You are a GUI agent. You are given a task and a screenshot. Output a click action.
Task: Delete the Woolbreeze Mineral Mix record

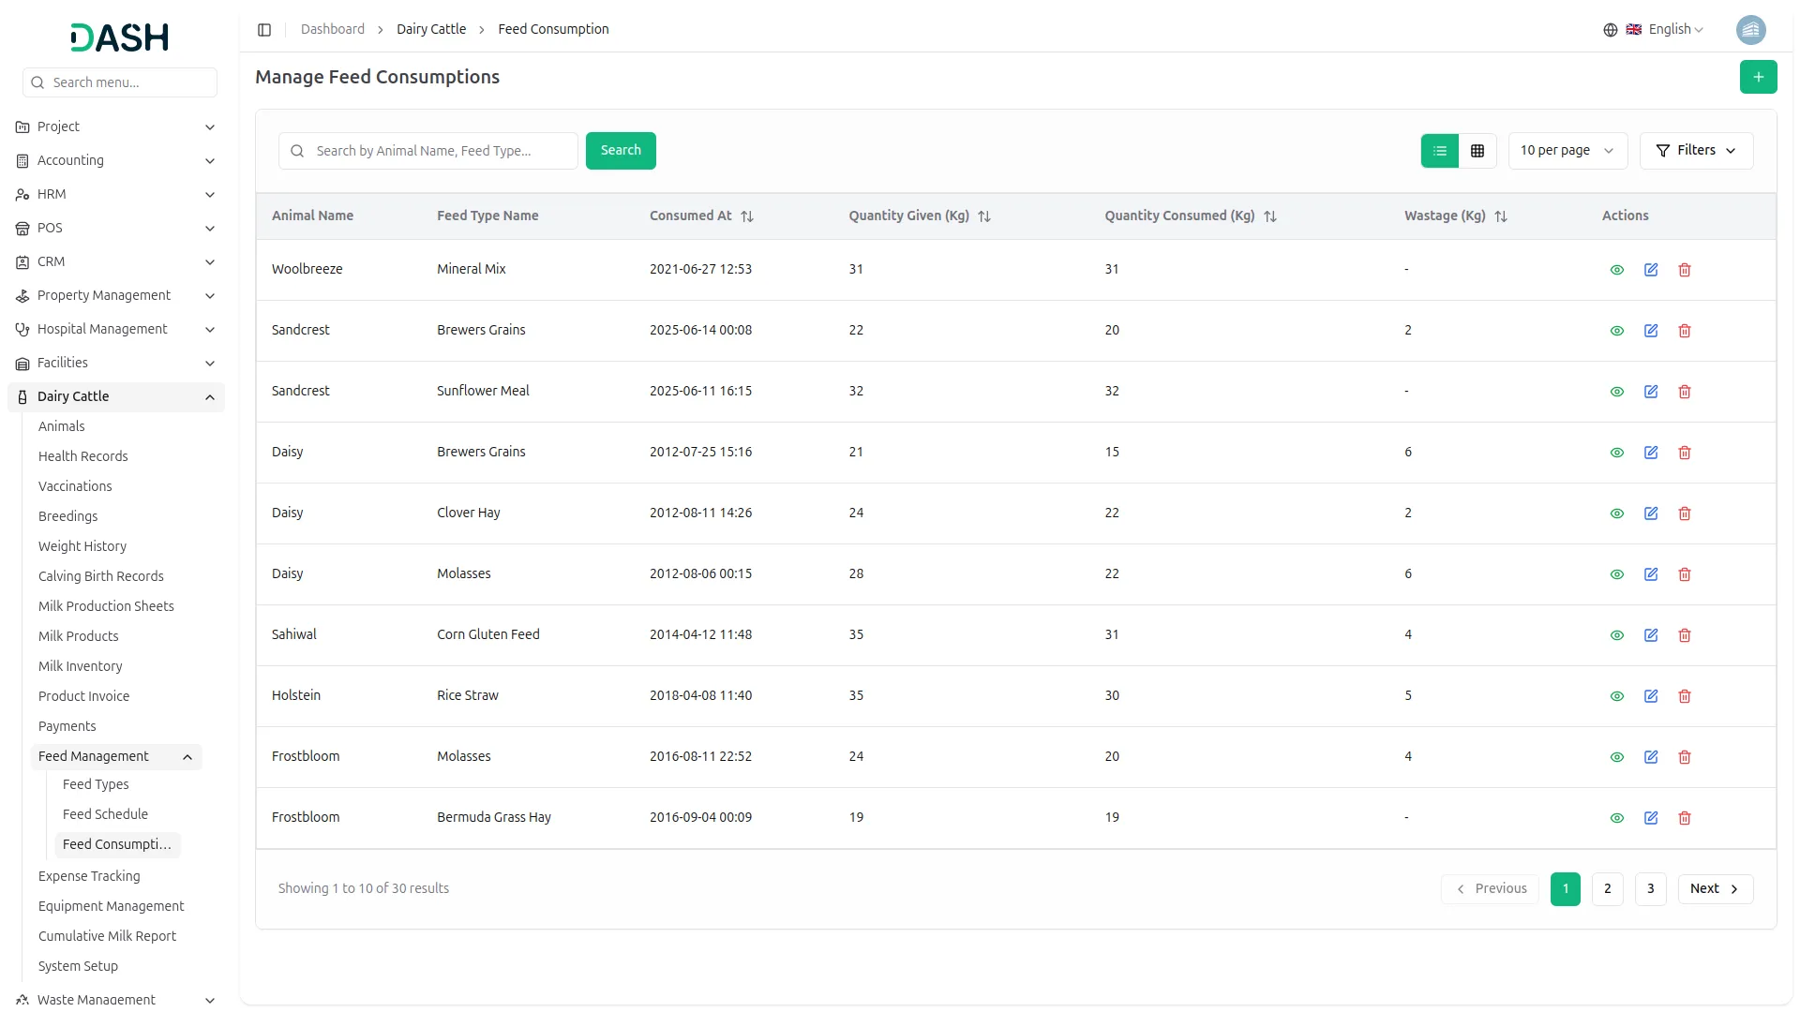point(1685,270)
